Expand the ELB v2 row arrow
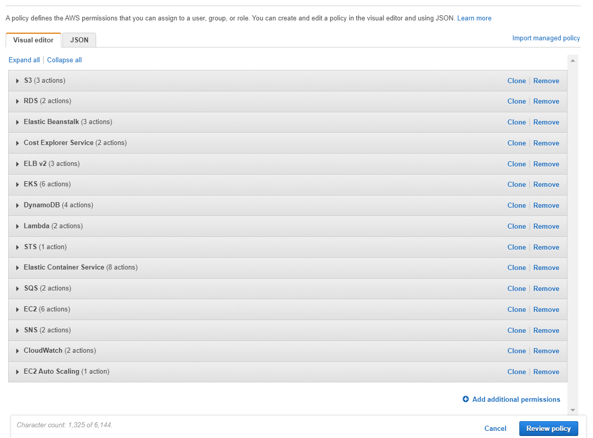Screen dimensions: 593x438 (x=17, y=164)
